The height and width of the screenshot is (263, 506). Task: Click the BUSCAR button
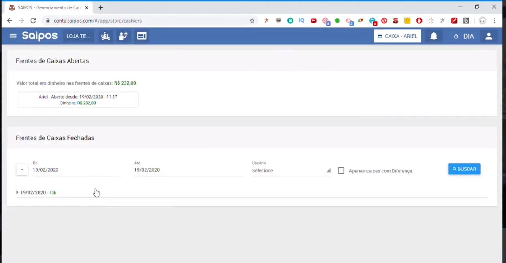tap(464, 169)
